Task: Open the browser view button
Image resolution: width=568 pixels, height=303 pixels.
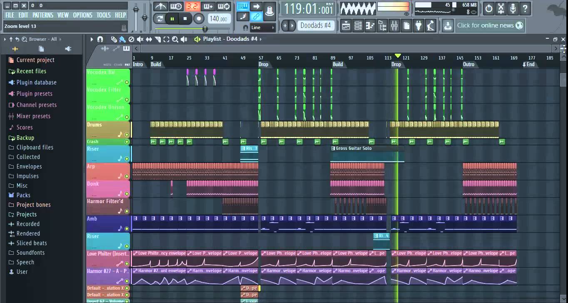Action: 382,26
